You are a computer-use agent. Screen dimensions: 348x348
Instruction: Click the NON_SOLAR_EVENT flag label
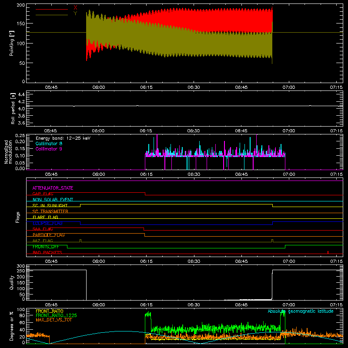pyautogui.click(x=53, y=200)
